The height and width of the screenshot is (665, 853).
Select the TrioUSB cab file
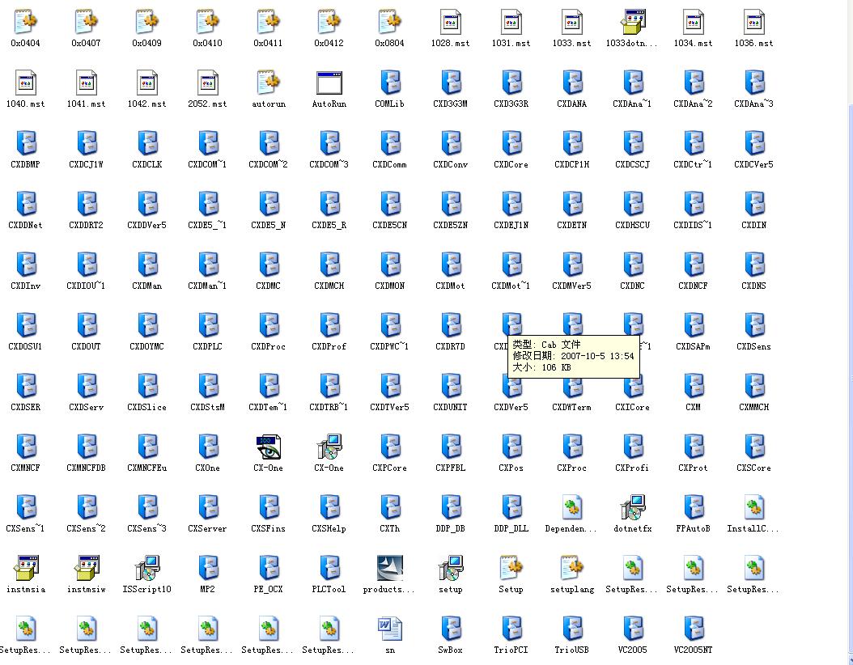[572, 629]
